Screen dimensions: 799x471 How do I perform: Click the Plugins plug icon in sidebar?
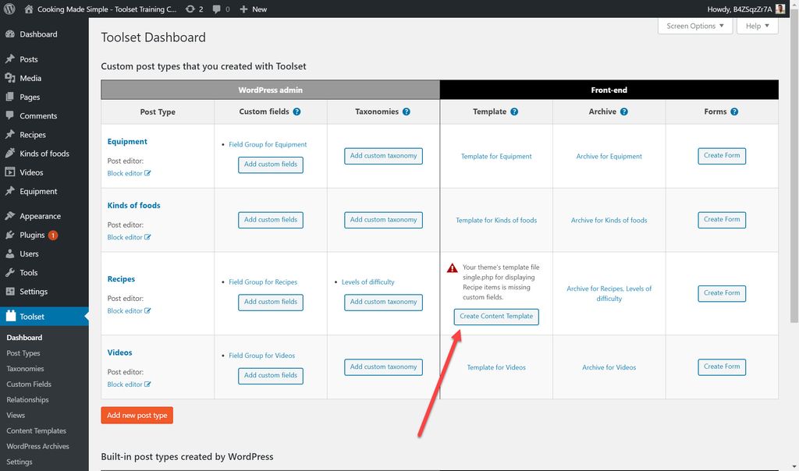(9, 235)
